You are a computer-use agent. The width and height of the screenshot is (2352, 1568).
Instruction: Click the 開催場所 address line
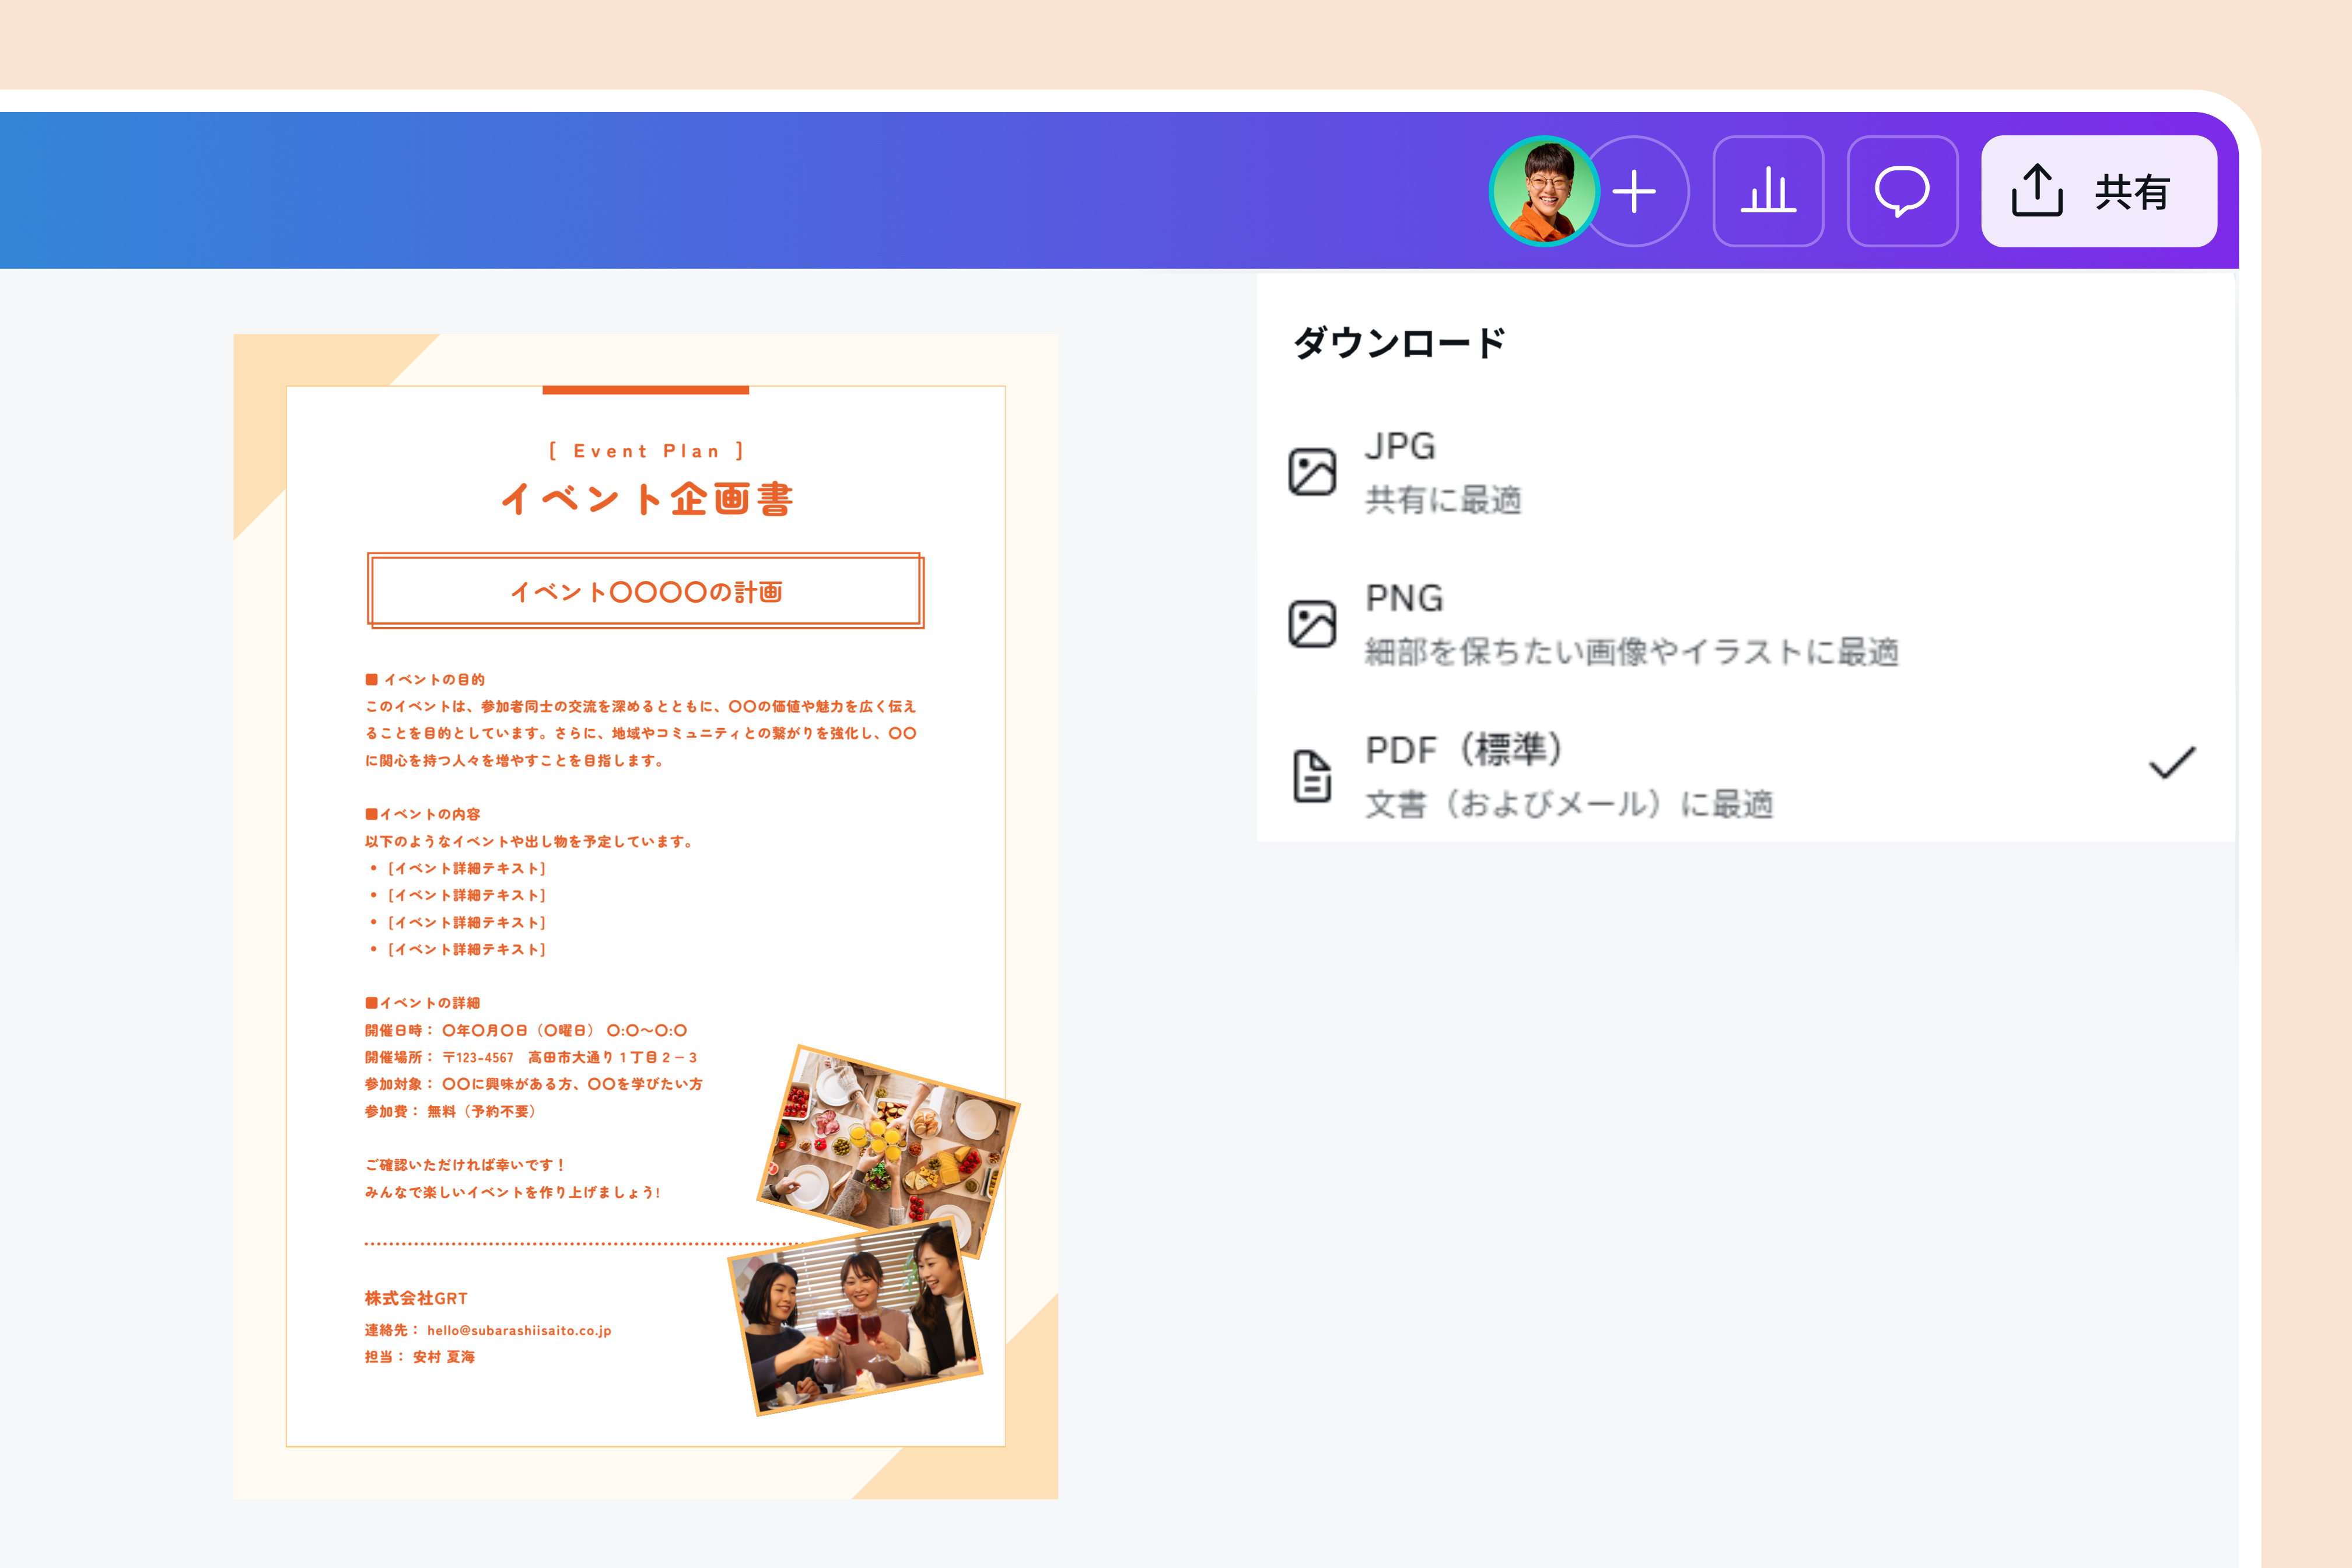tap(531, 1057)
